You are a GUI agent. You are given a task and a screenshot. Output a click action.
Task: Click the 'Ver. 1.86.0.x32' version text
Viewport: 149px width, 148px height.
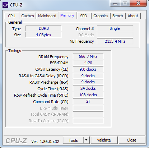(45, 142)
